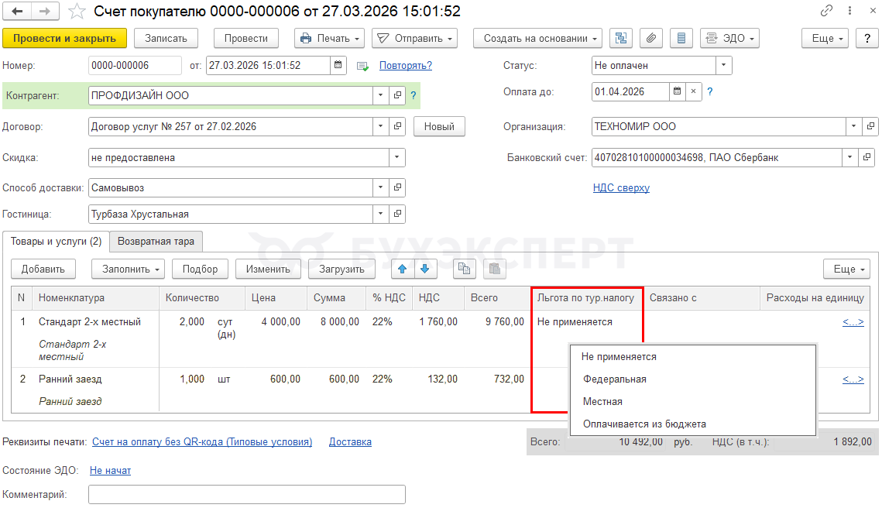This screenshot has height=508, width=882.
Task: Add document to favorites with star icon
Action: pyautogui.click(x=77, y=12)
